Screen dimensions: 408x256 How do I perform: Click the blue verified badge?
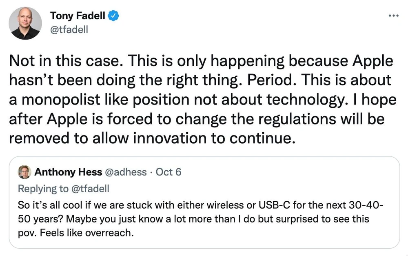(x=114, y=16)
